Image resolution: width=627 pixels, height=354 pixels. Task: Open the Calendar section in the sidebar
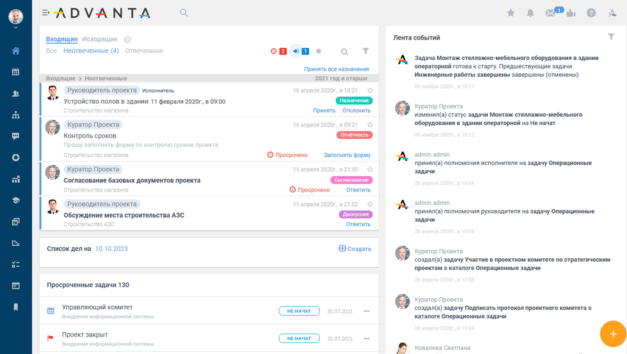coord(16,71)
